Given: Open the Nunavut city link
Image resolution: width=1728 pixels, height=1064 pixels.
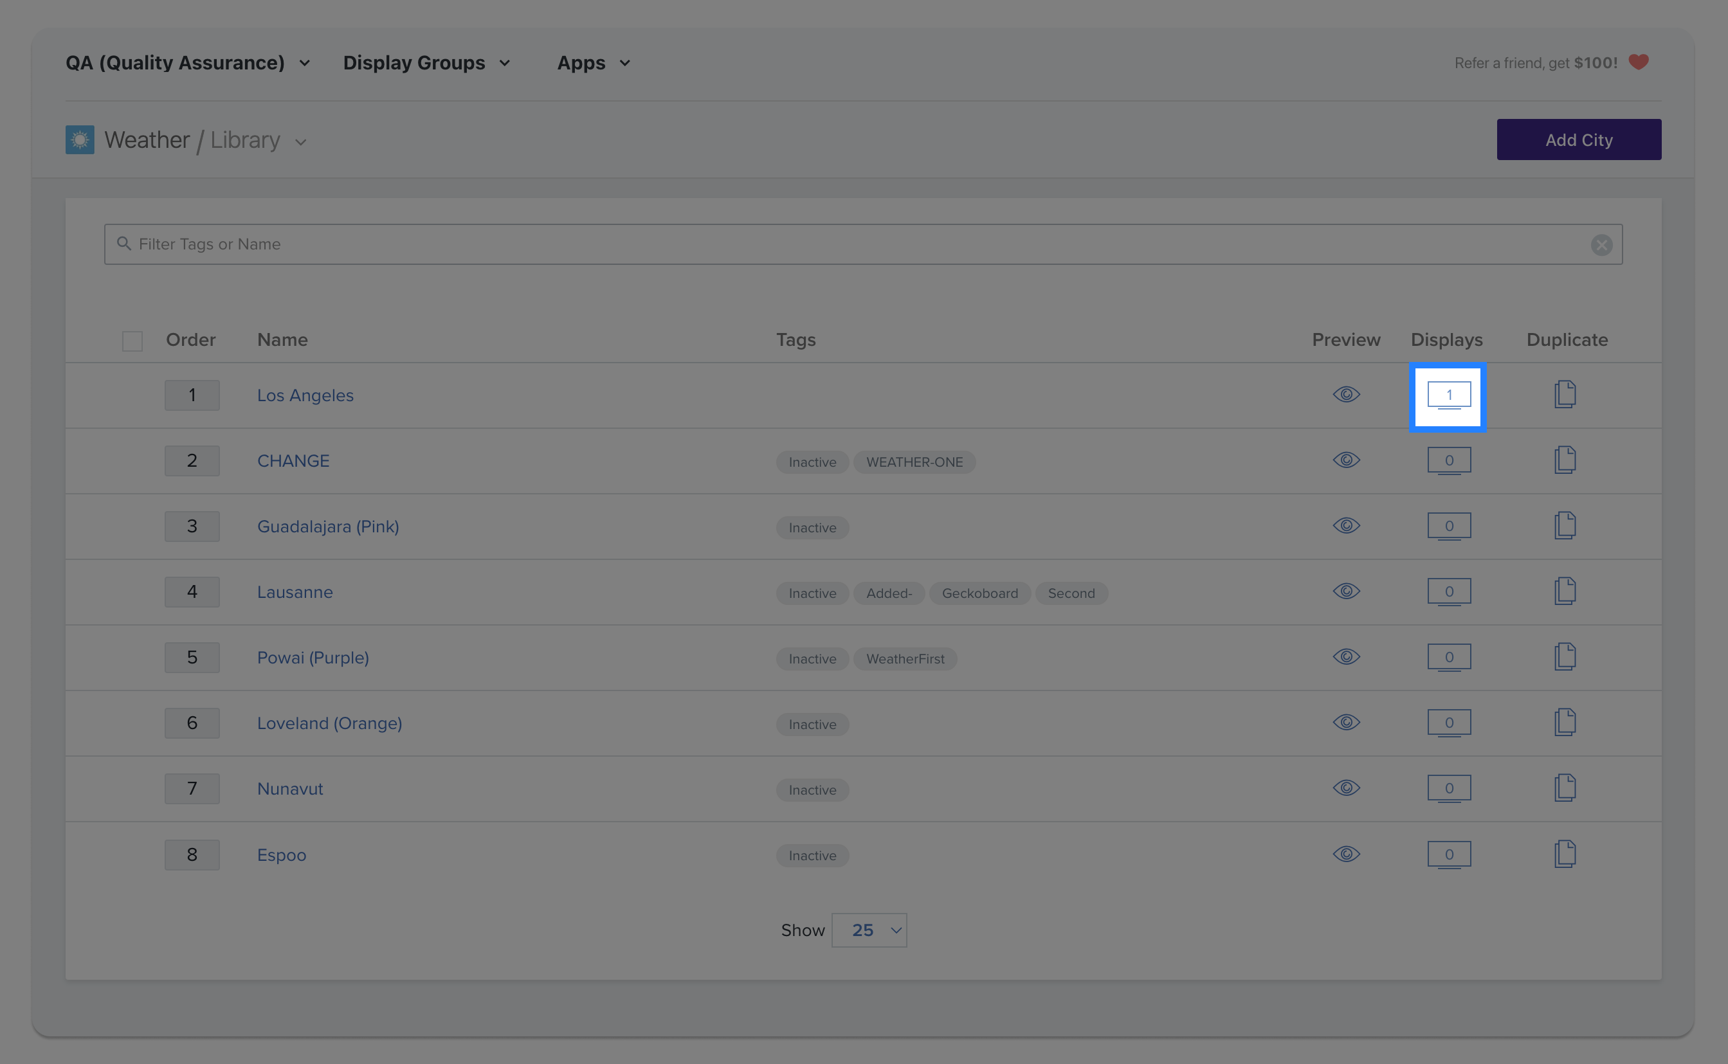Looking at the screenshot, I should (289, 788).
